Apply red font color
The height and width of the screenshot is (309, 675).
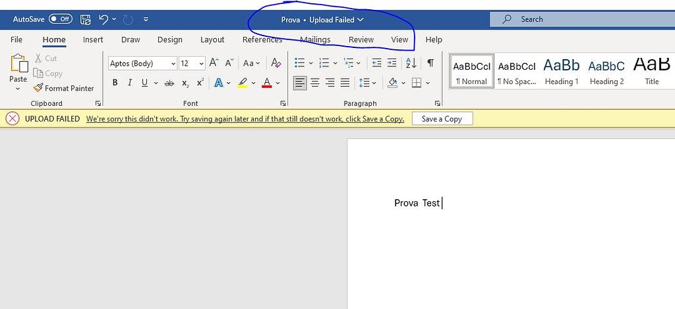(267, 83)
